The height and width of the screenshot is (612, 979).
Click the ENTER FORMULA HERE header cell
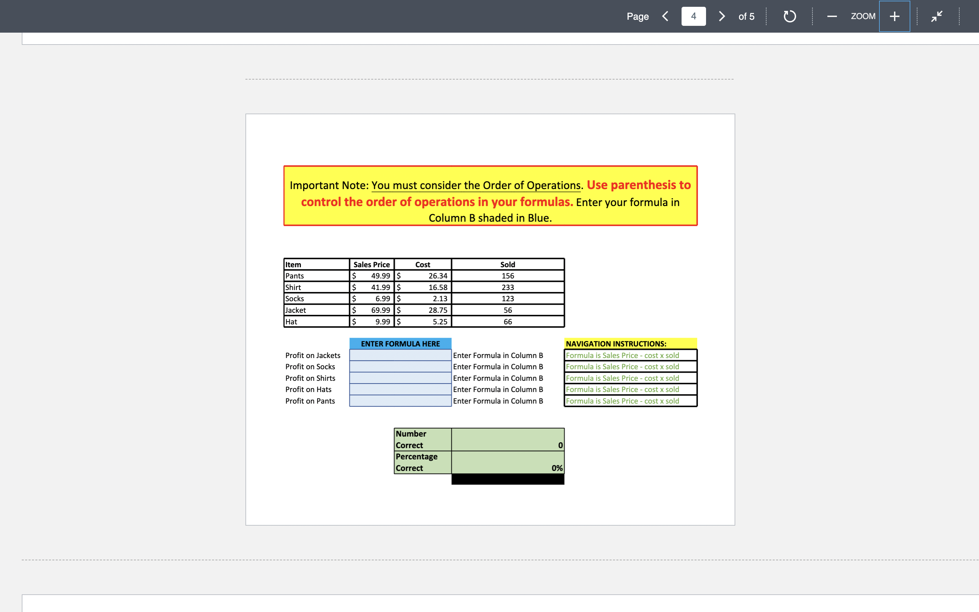coord(400,343)
